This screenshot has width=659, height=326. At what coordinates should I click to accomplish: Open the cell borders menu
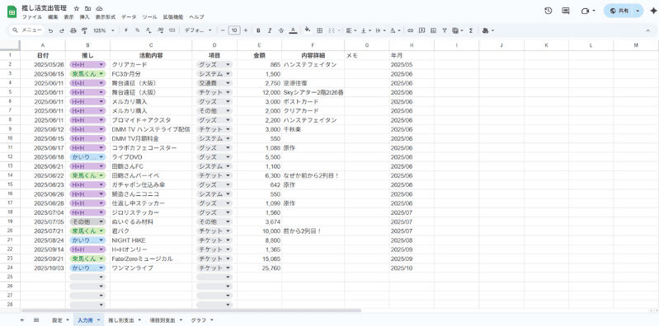click(x=319, y=30)
